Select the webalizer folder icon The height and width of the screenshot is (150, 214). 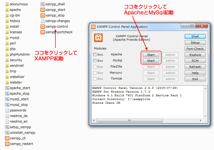tap(7, 77)
